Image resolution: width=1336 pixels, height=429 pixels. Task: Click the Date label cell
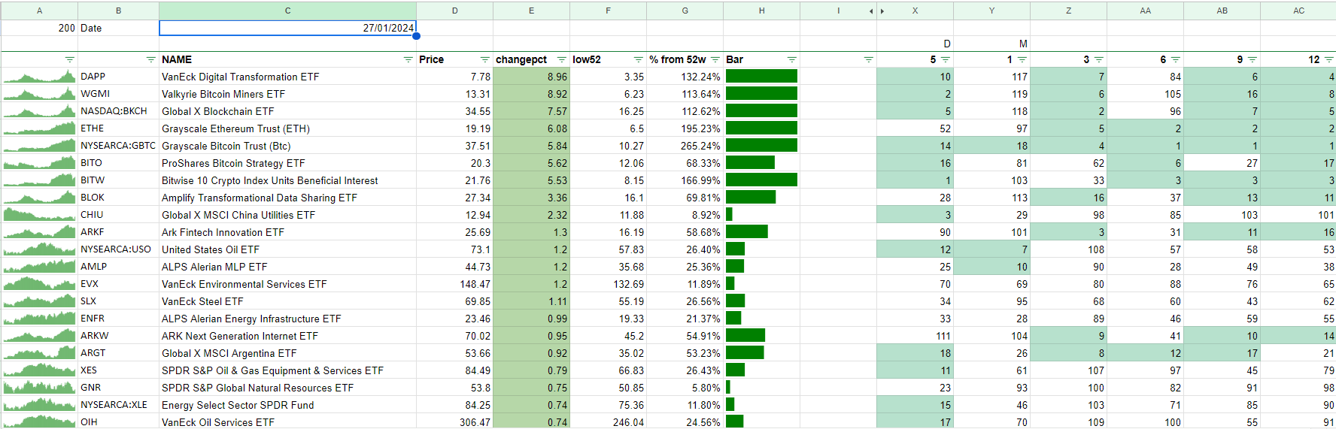[118, 28]
